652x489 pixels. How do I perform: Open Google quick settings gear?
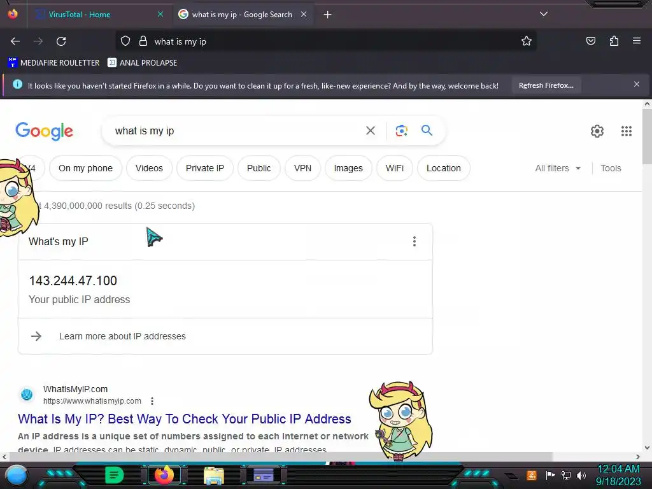click(x=597, y=131)
